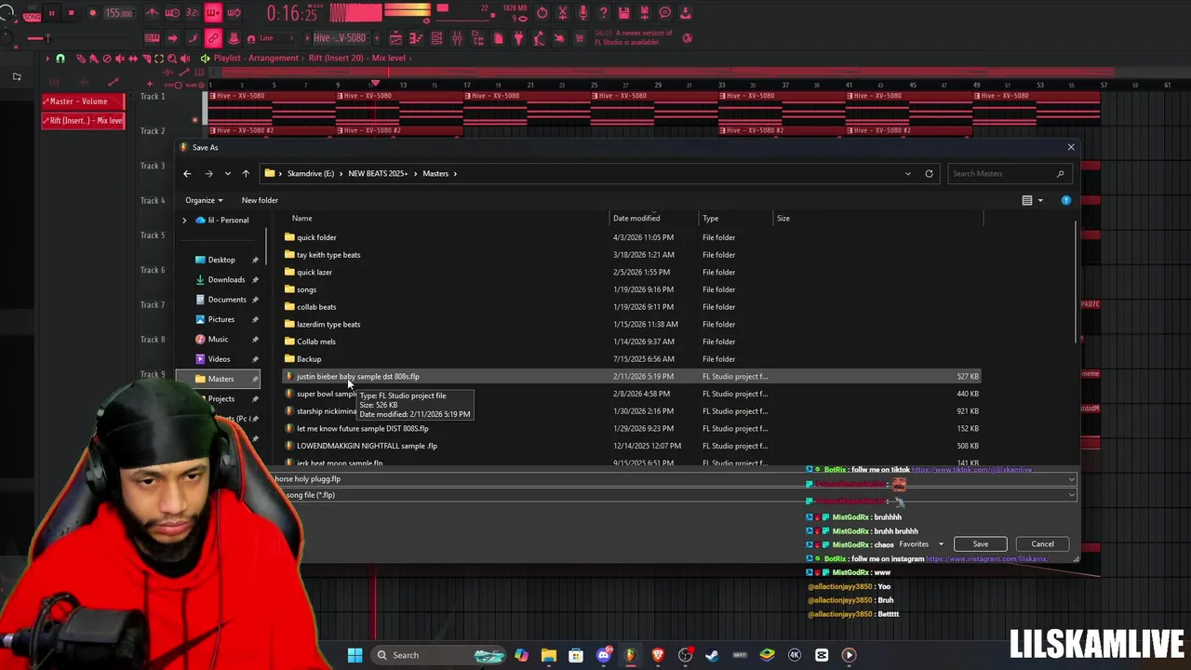Viewport: 1191px width, 670px height.
Task: Select the quick folder folder row
Action: click(631, 237)
